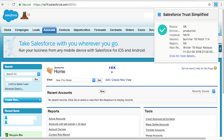
Task: Click the "NA74" instance value
Action: tap(186, 35)
